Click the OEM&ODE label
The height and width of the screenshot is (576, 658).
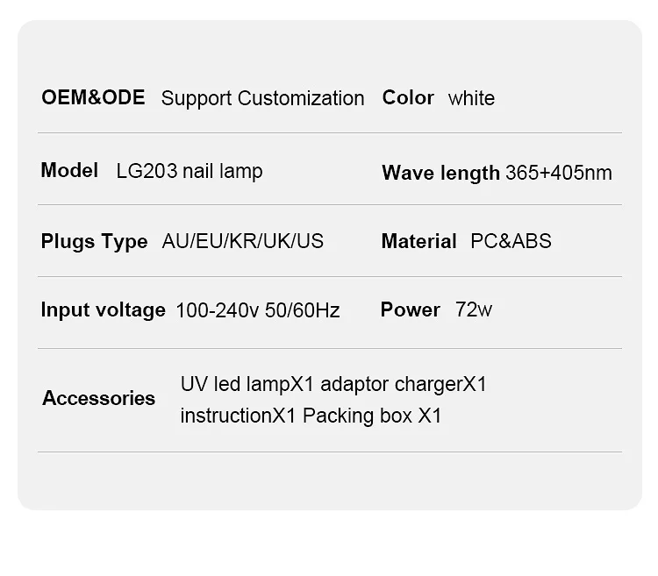click(x=93, y=97)
